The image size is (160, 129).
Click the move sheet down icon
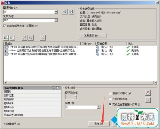[31, 38]
